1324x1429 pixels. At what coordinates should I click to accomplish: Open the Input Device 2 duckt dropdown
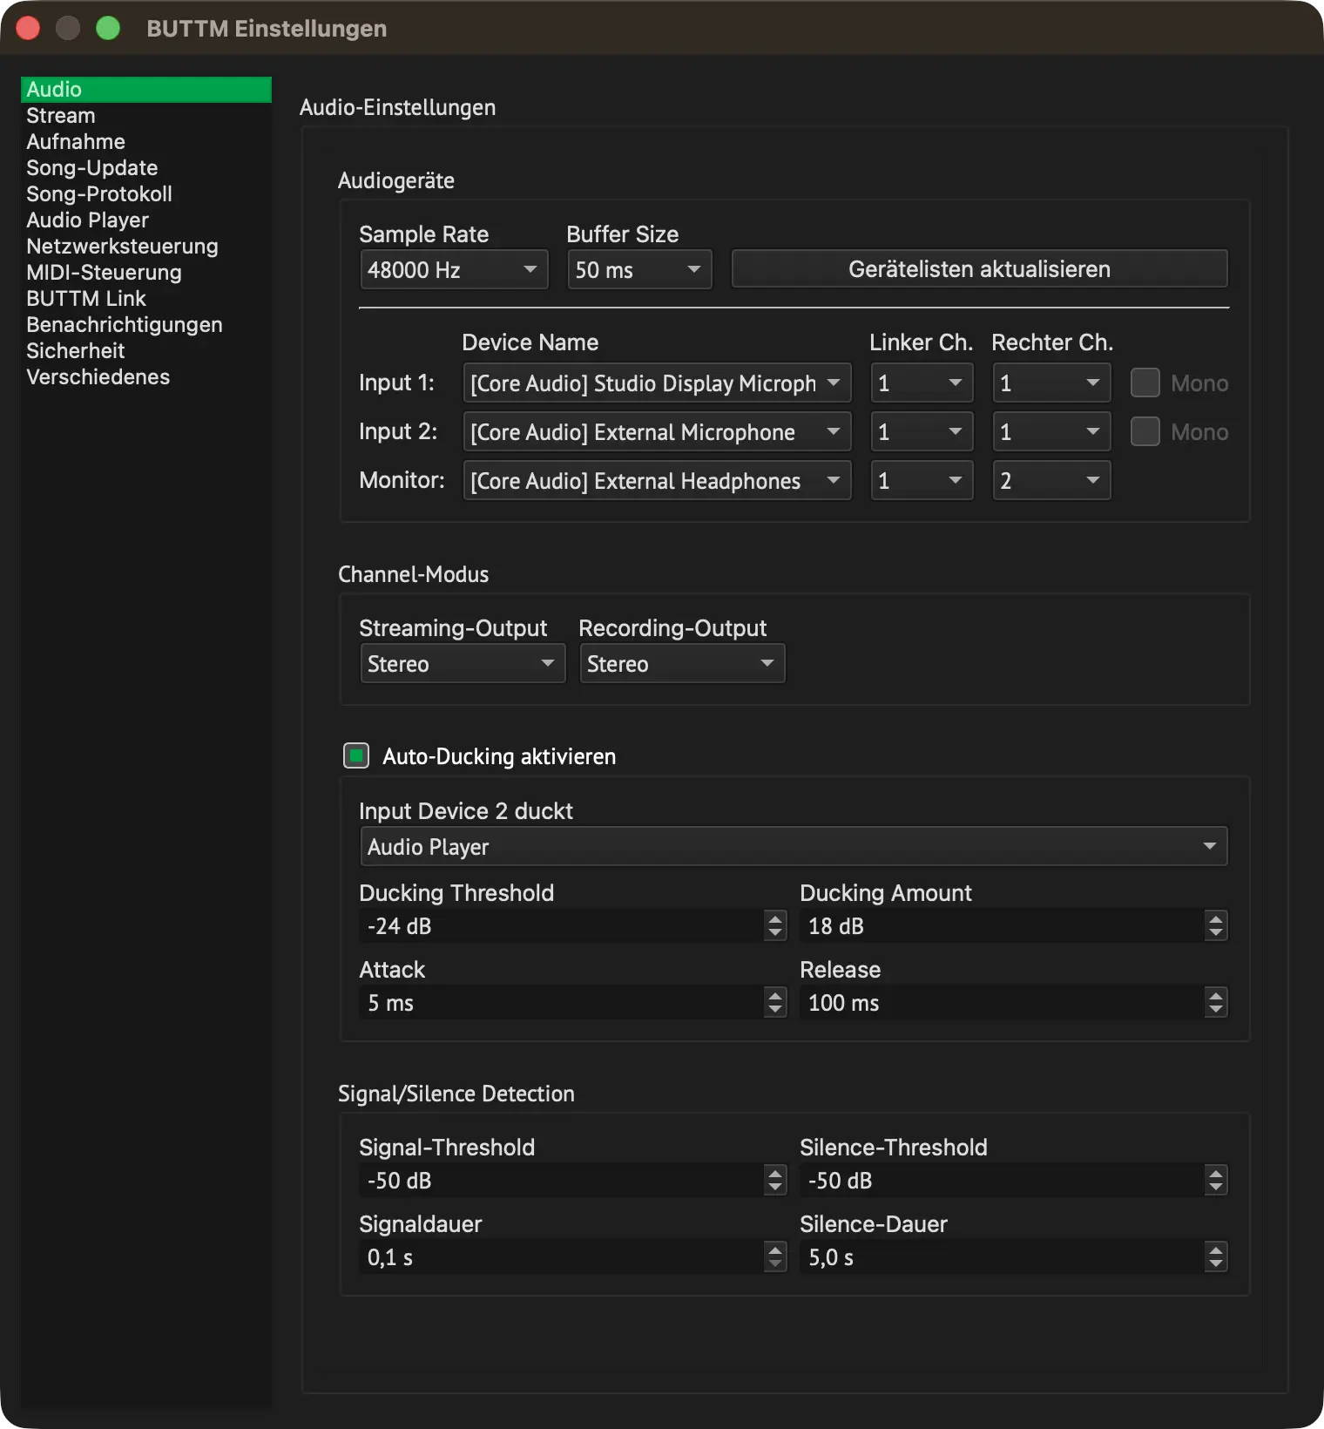(794, 846)
